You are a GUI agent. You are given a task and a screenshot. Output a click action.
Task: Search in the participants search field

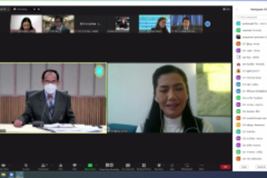[251, 17]
